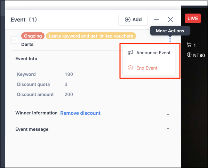
Task: Click the dollar coin icon near NT$0
Action: (x=189, y=55)
